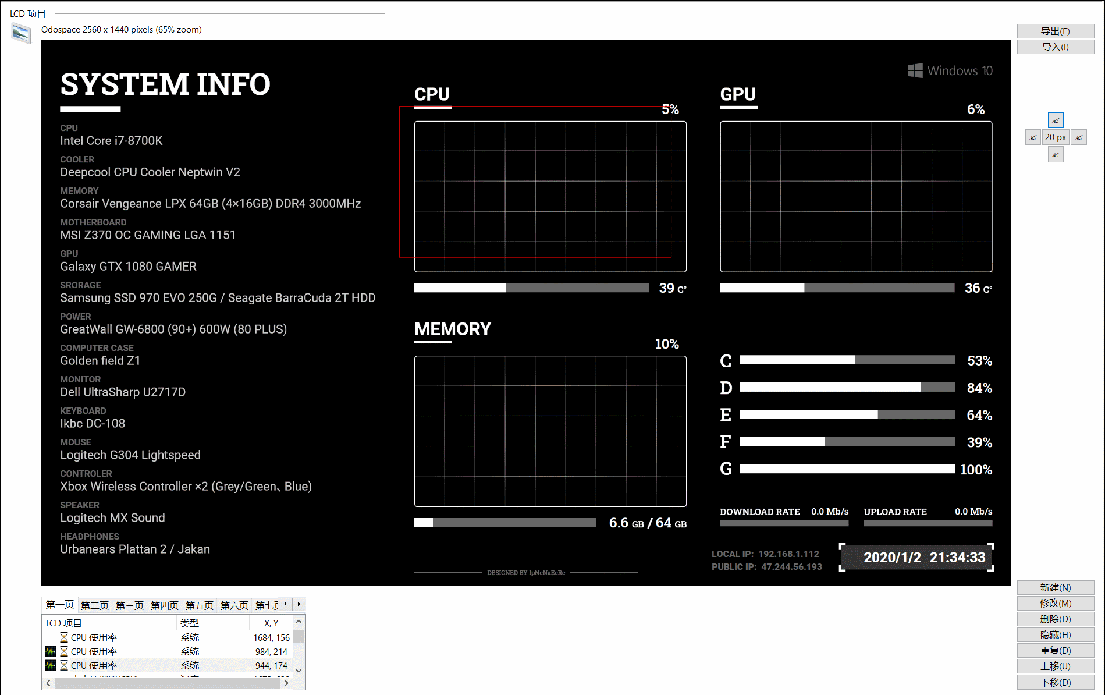The image size is (1105, 695).
Task: Select the GPU usage graph in the preview
Action: [x=856, y=197]
